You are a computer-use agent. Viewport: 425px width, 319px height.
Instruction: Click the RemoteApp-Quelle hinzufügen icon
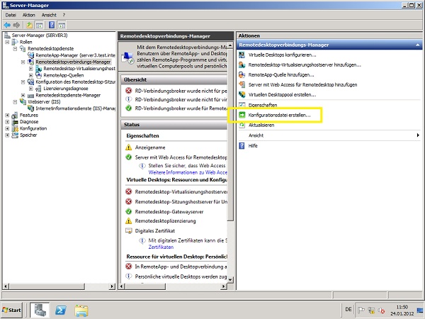tap(242, 74)
